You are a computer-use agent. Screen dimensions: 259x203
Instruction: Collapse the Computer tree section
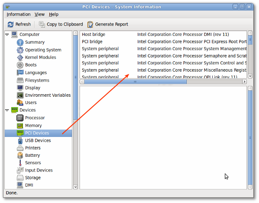coord(7,35)
